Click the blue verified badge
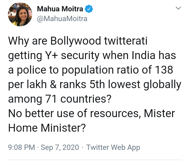The width and height of the screenshot is (190, 162). 89,9
